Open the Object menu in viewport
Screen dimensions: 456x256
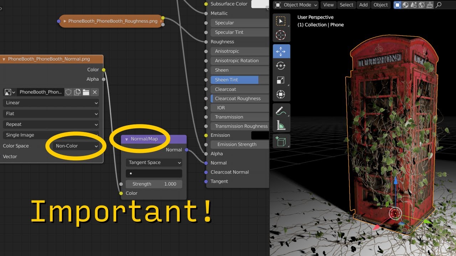[381, 5]
